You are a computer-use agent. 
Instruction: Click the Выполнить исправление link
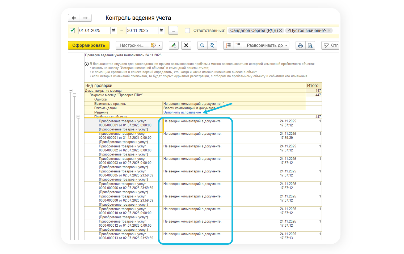182,112
